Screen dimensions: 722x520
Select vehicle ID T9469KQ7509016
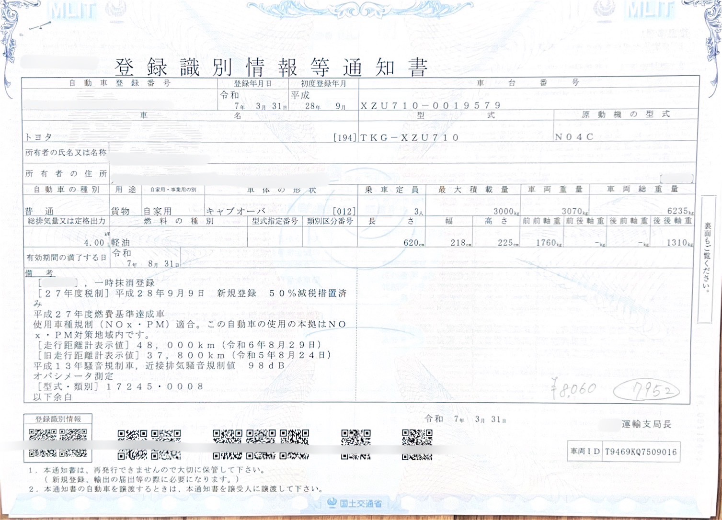pos(641,452)
